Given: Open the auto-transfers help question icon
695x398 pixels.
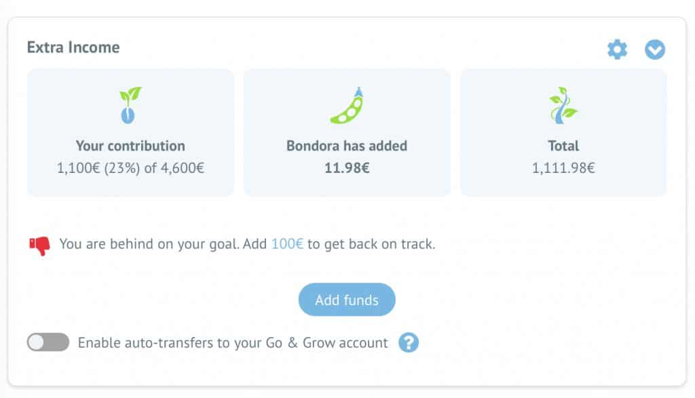Looking at the screenshot, I should [408, 342].
